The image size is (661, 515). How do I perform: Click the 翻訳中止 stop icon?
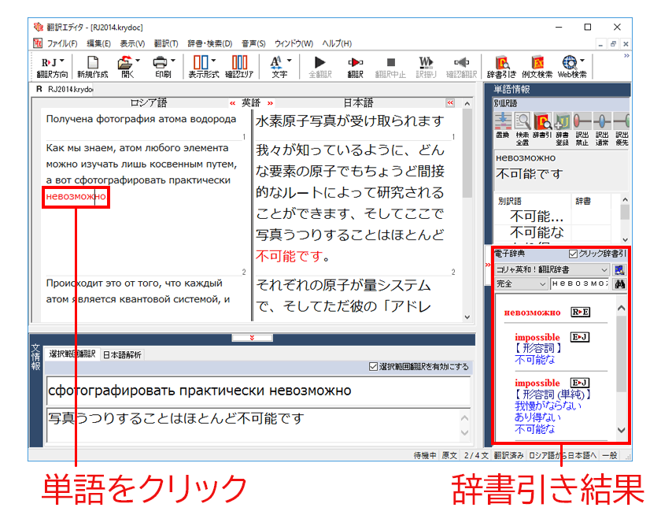coord(391,62)
